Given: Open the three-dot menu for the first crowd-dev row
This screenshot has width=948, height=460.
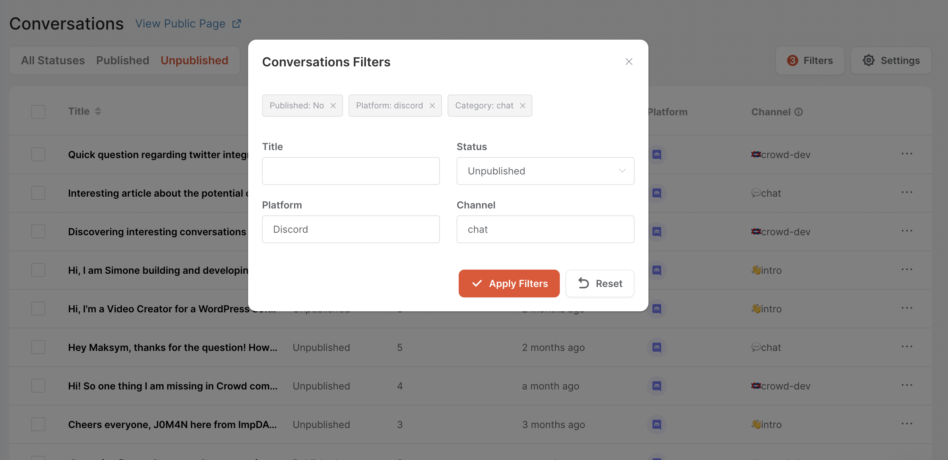Looking at the screenshot, I should pyautogui.click(x=907, y=154).
